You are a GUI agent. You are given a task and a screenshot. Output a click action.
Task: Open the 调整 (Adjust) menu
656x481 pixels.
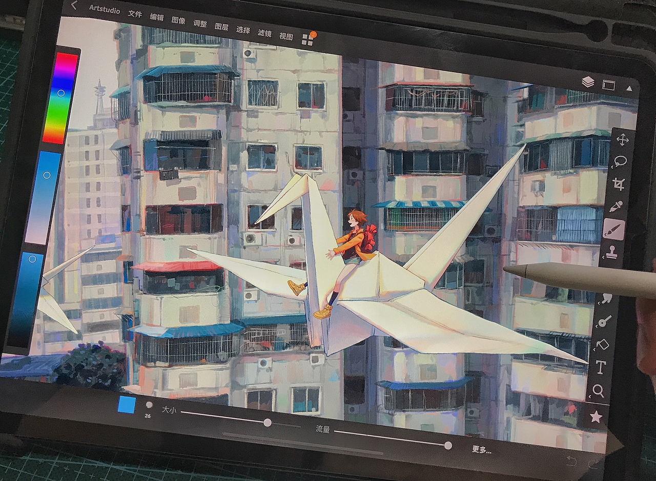(x=200, y=24)
